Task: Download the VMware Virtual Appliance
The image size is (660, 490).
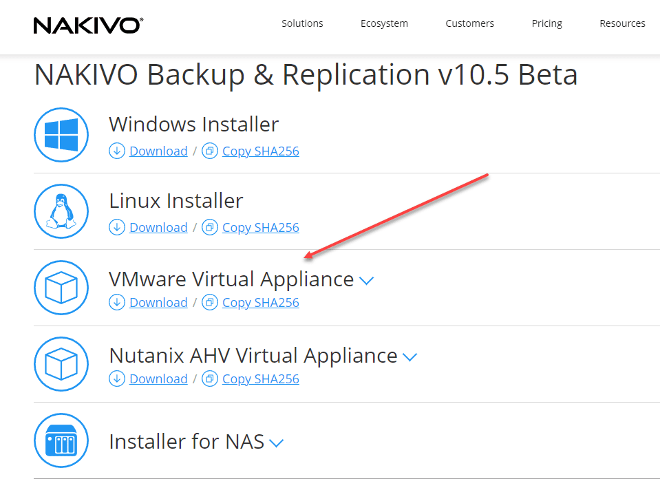Action: pos(158,303)
